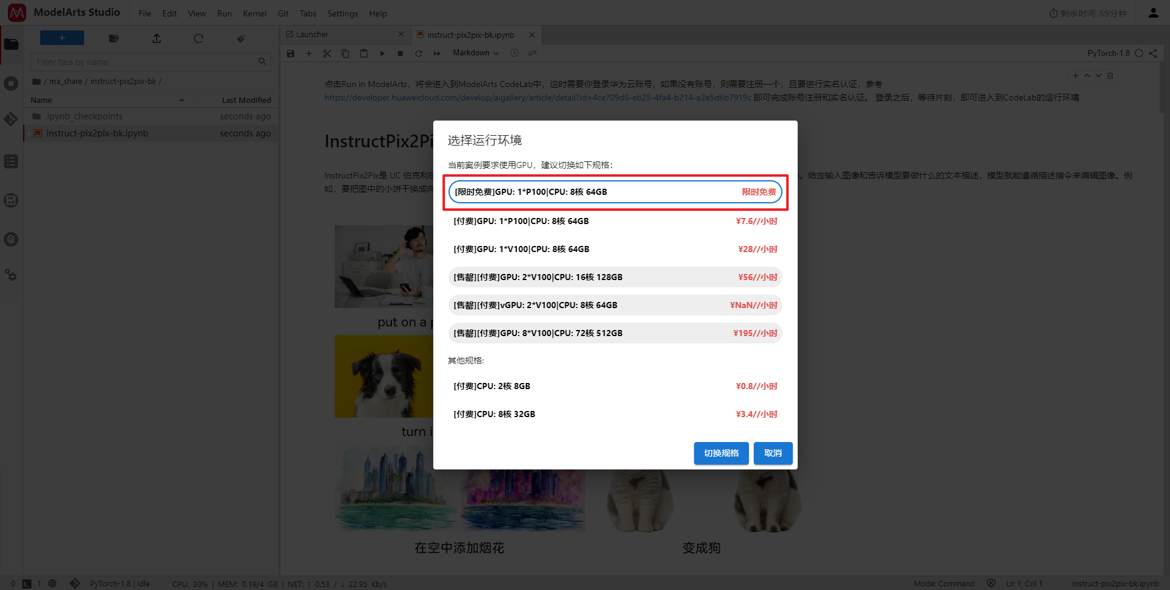Click the Git icon in the status bar
Screen dimensions: 1170x590
coord(75,583)
